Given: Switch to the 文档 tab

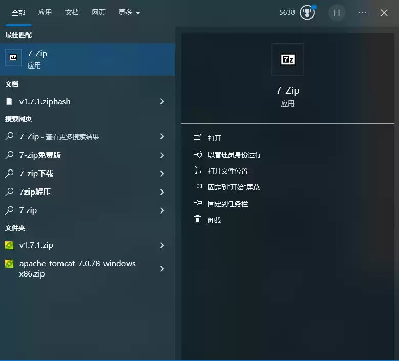Looking at the screenshot, I should [72, 12].
